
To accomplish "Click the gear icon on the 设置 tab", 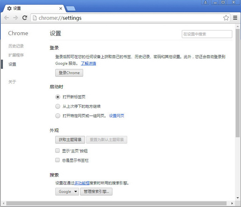I will point(9,8).
